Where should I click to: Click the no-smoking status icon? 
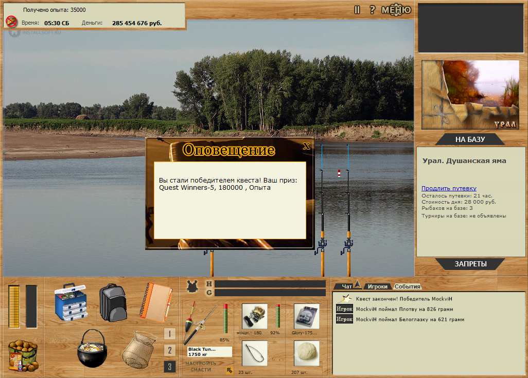[x=11, y=22]
